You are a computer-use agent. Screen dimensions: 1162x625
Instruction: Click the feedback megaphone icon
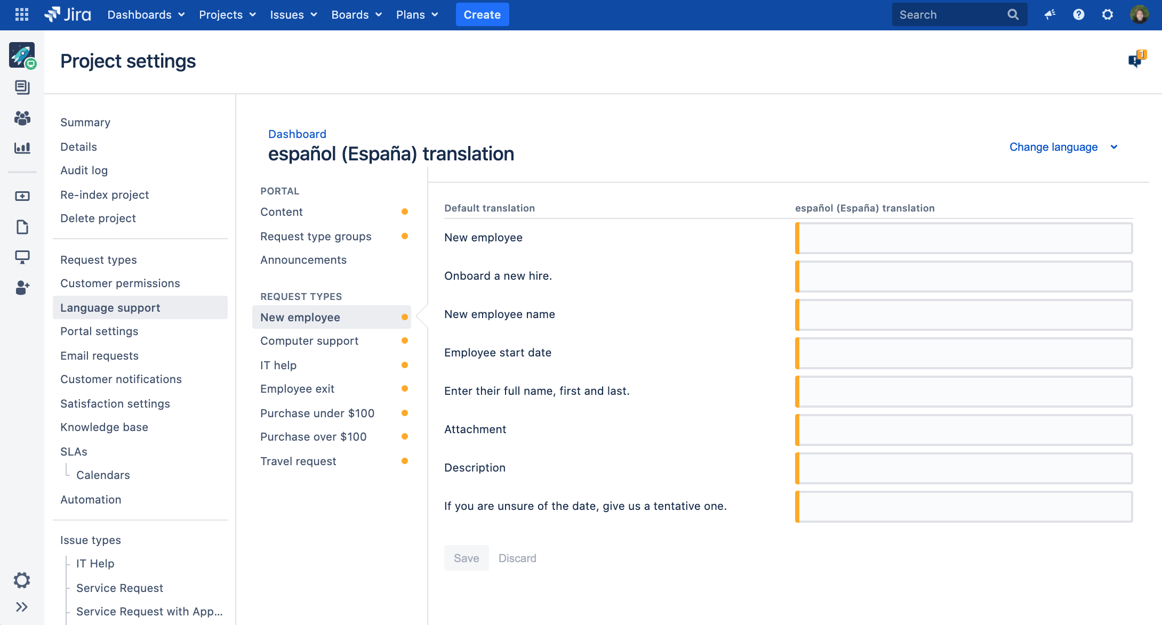[x=1050, y=14]
